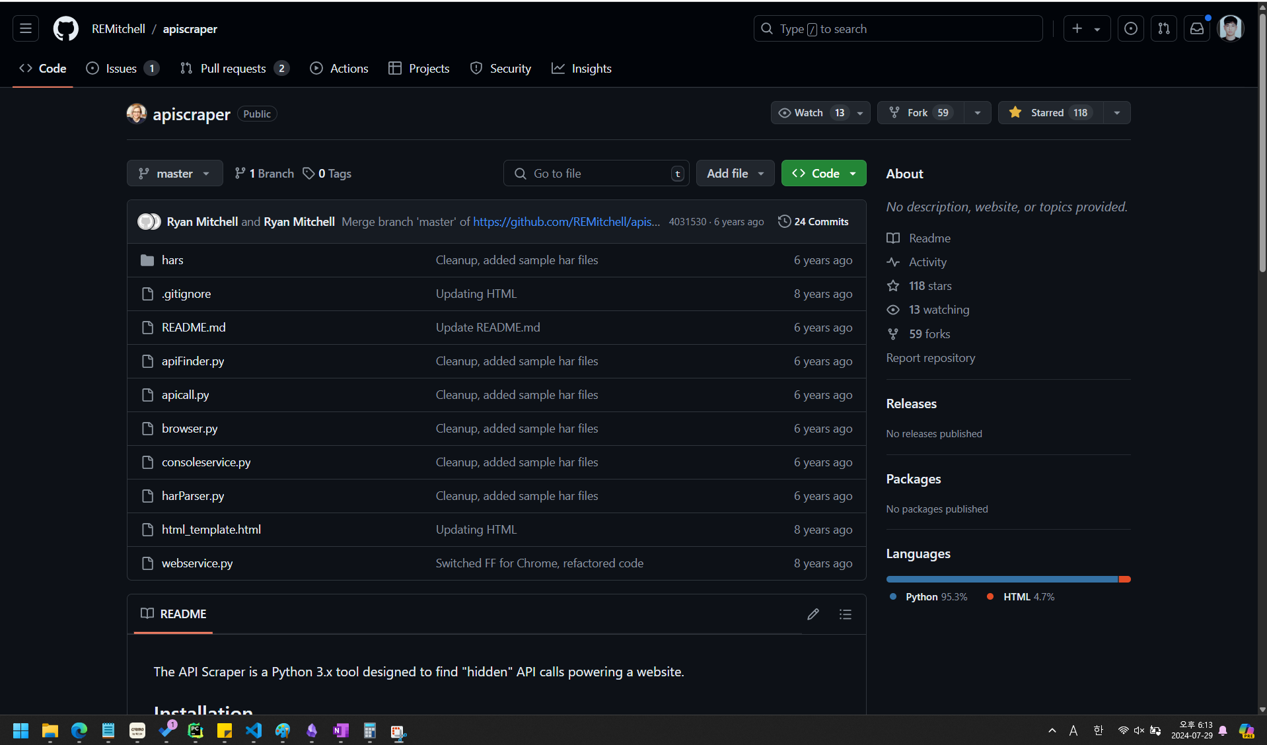Click the Readme book icon in About

click(x=893, y=238)
